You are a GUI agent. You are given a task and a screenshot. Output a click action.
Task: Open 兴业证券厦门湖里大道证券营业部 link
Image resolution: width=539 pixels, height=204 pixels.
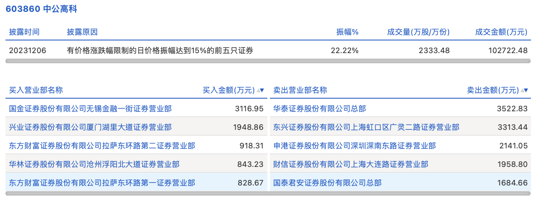click(90, 127)
